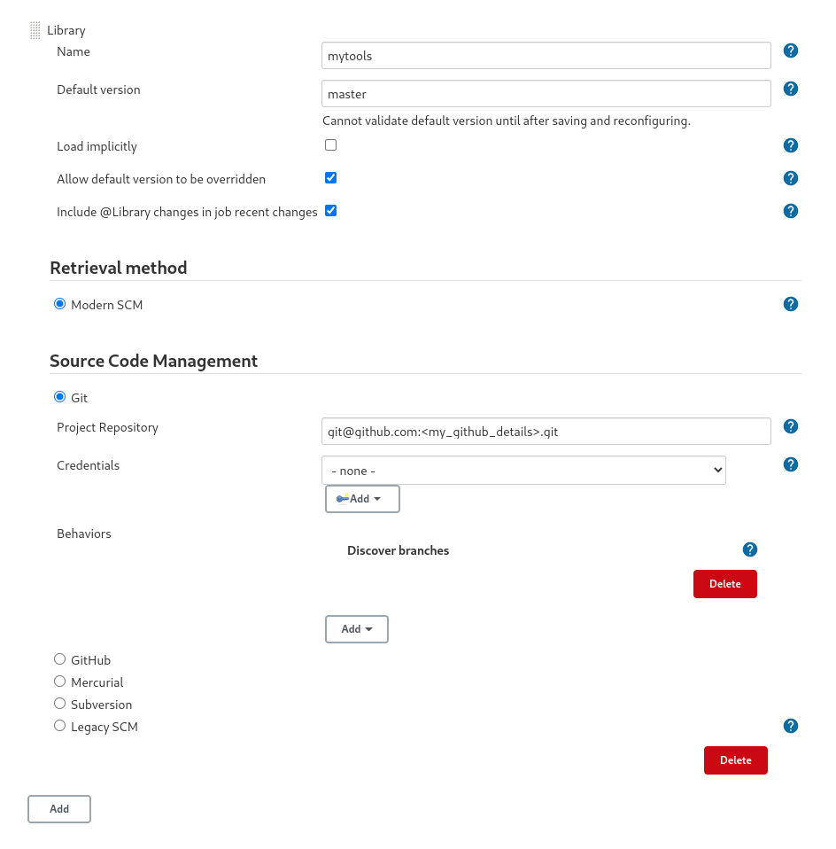Edit the Project Repository URL field
836x849 pixels.
coord(546,432)
